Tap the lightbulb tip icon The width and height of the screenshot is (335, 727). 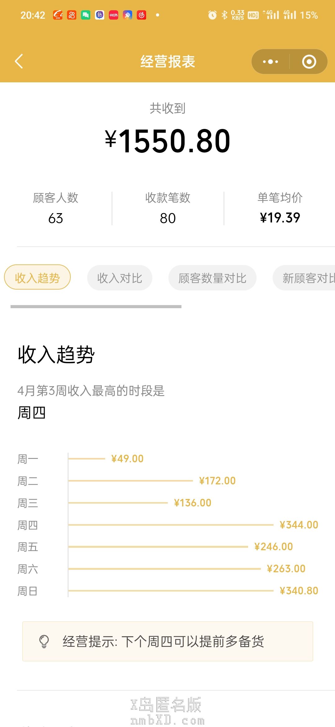click(44, 641)
